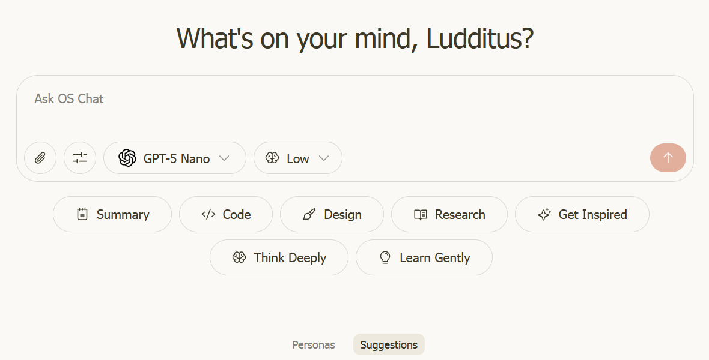The image size is (709, 360).
Task: Click the OpenAI logo beside GPT-5 Nano
Action: click(127, 158)
